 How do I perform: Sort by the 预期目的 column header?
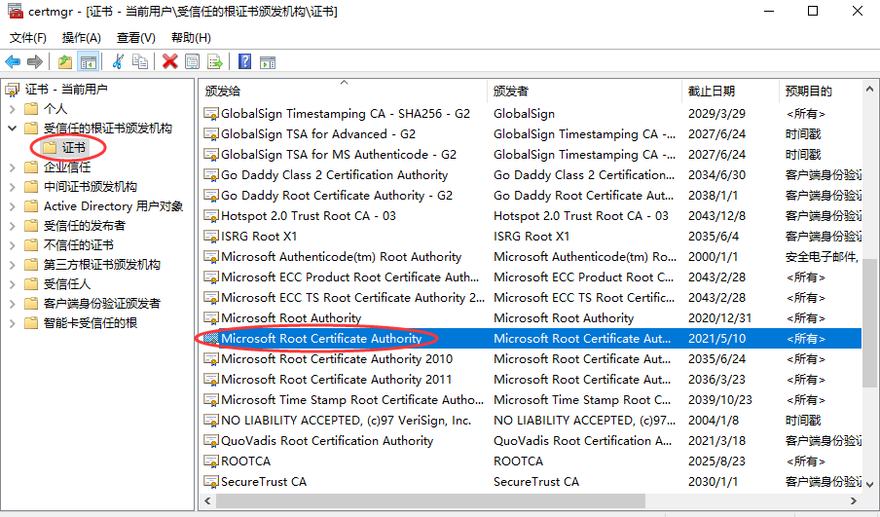coord(821,91)
